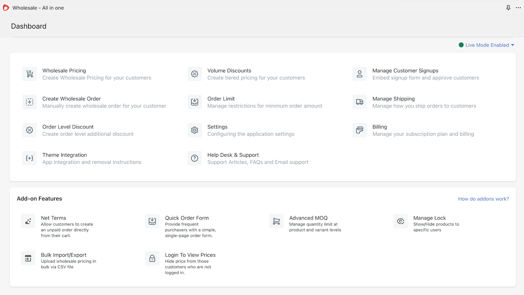Open the Bulk Import/Export add-on
This screenshot has height=295, width=524.
click(x=64, y=255)
